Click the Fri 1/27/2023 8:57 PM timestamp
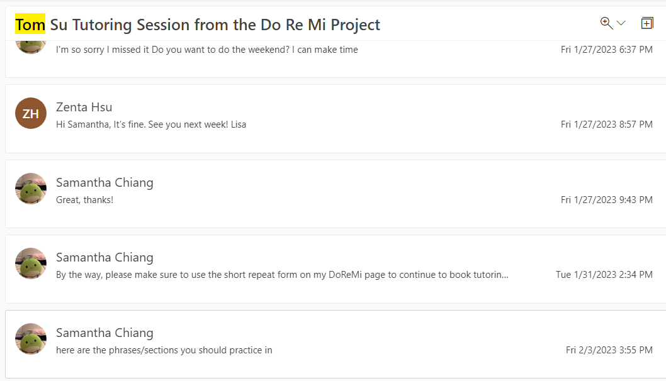This screenshot has width=666, height=381. point(606,124)
